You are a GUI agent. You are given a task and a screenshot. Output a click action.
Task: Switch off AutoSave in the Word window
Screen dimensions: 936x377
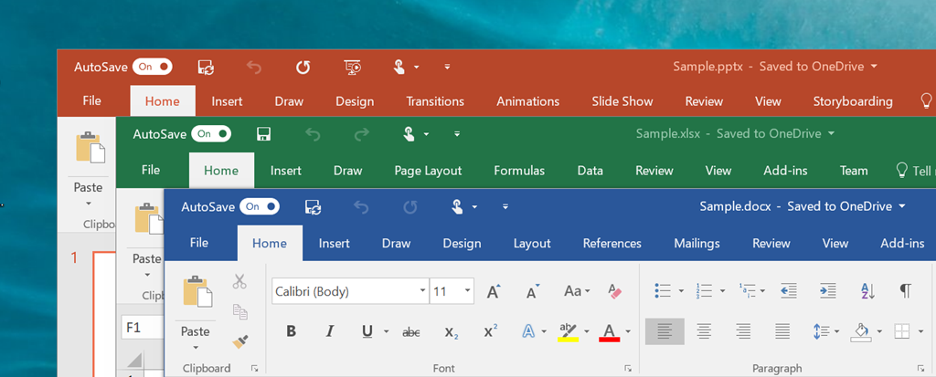click(x=260, y=207)
